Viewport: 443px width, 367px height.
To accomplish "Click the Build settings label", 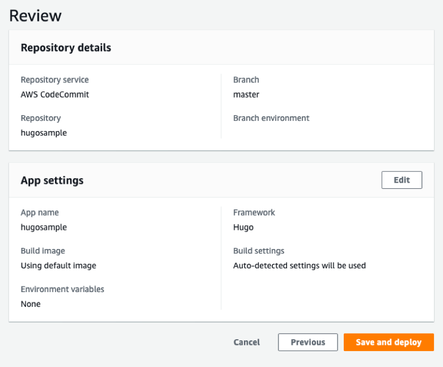I will tap(259, 251).
